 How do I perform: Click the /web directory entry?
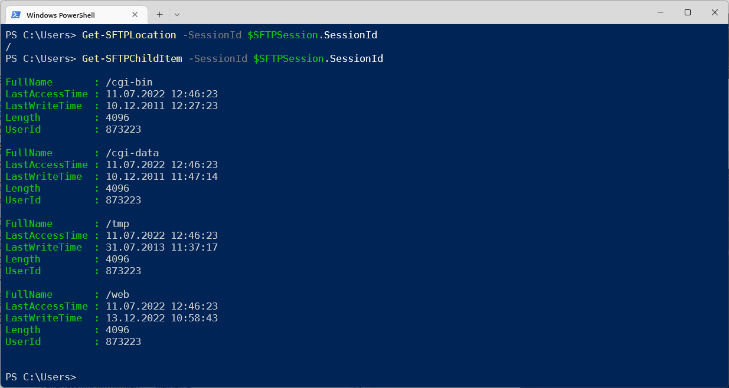[x=117, y=294]
